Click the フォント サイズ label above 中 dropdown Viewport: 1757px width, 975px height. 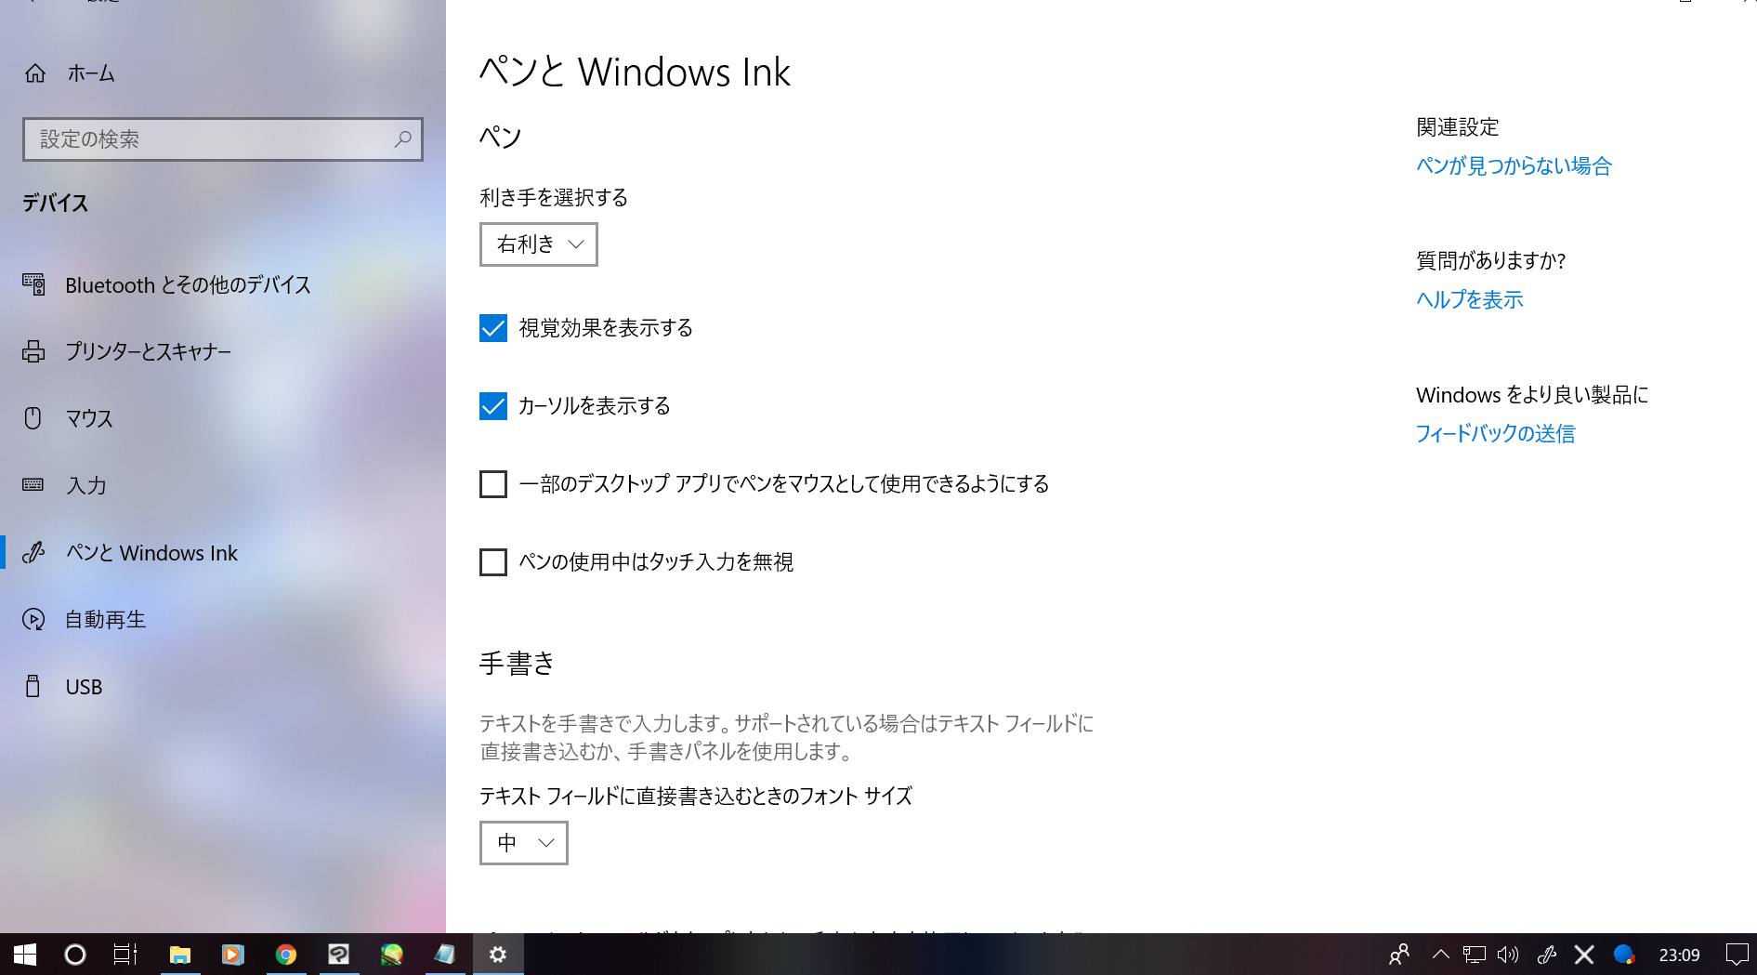(x=696, y=797)
